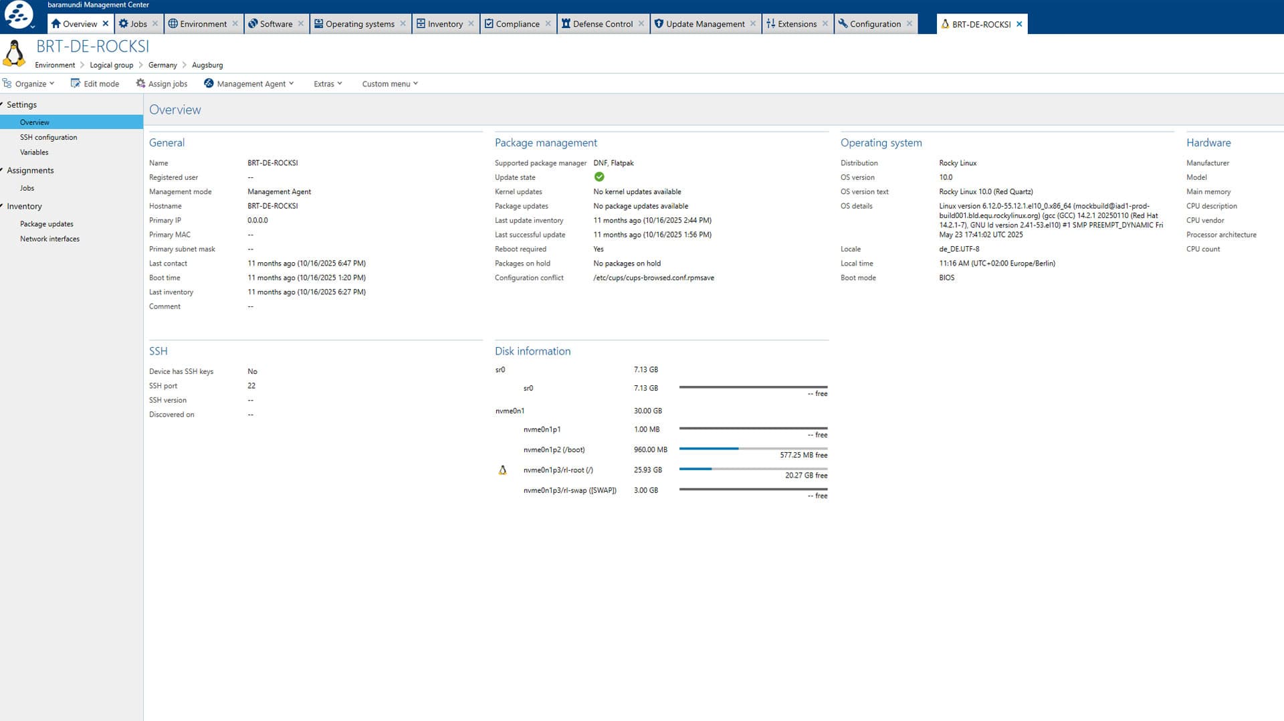Click the green update state checkmark
Image resolution: width=1284 pixels, height=721 pixels.
(x=599, y=177)
